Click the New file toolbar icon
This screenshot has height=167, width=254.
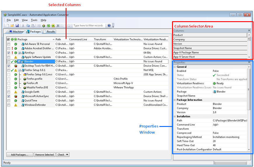click(x=7, y=26)
